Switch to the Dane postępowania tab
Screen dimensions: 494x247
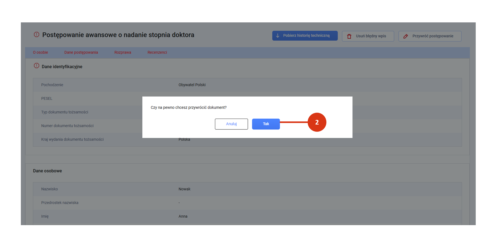point(81,52)
